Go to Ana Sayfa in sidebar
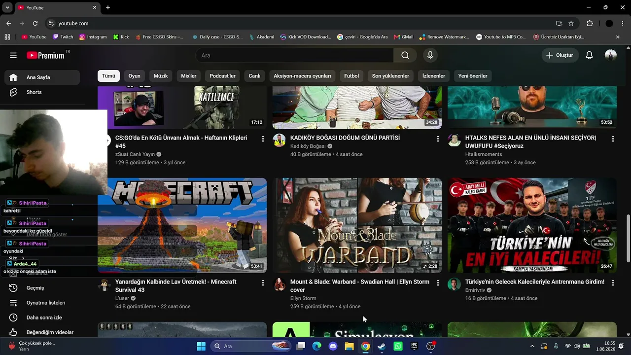 coord(42,77)
